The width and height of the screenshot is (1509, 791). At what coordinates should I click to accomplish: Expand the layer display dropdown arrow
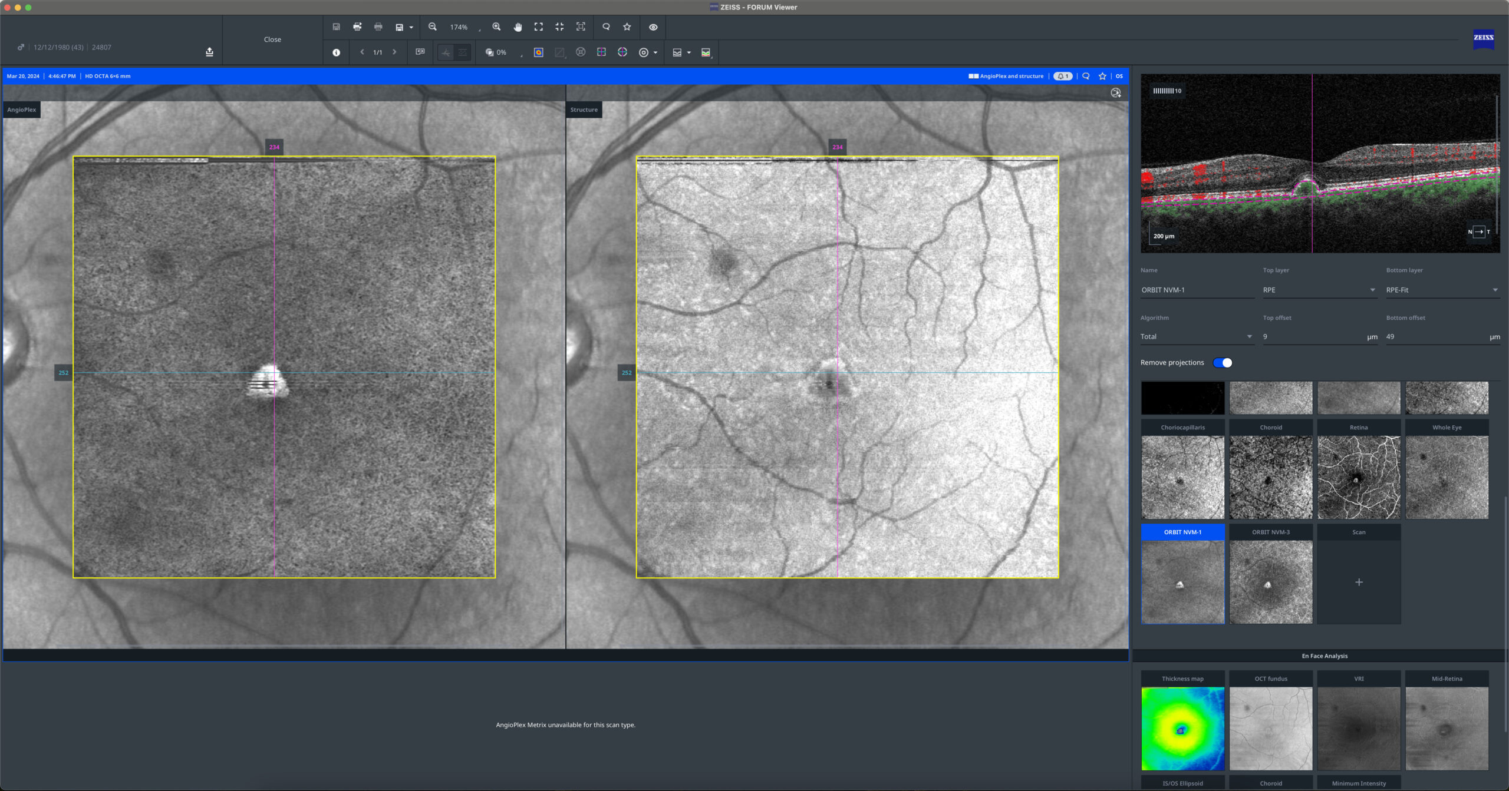tap(689, 53)
